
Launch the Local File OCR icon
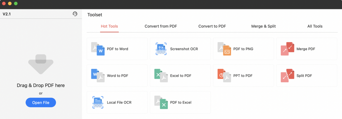98,102
